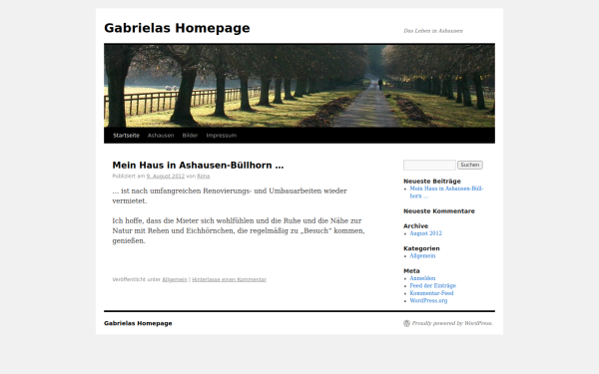Click Gabrielas Homepage in the footer
Viewport: 599px width, 374px height.
point(138,323)
